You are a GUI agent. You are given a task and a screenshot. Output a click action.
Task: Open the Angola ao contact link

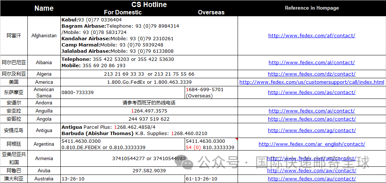[x=312, y=119]
